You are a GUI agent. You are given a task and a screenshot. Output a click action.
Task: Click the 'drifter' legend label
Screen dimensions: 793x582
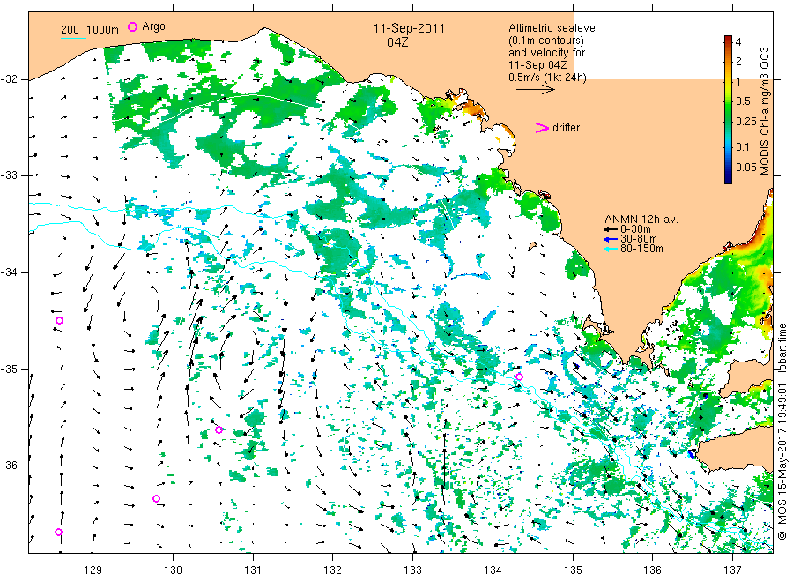(566, 128)
